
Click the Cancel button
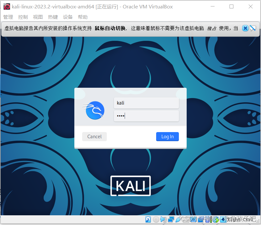pos(94,137)
